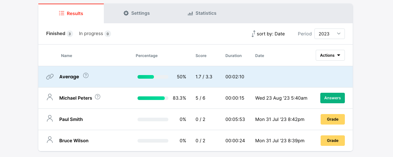Change the sort by Date option
The height and width of the screenshot is (157, 393).
pyautogui.click(x=271, y=34)
